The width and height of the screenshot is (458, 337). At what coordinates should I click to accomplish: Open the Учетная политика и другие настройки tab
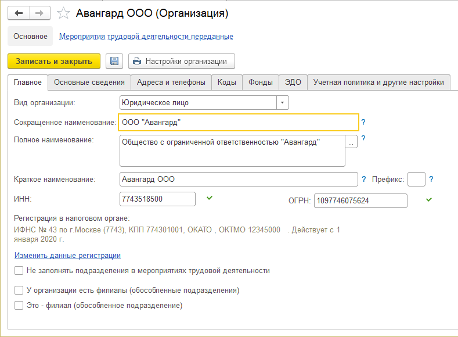pos(378,83)
